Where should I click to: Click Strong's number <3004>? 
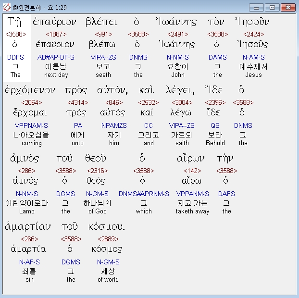(x=182, y=102)
